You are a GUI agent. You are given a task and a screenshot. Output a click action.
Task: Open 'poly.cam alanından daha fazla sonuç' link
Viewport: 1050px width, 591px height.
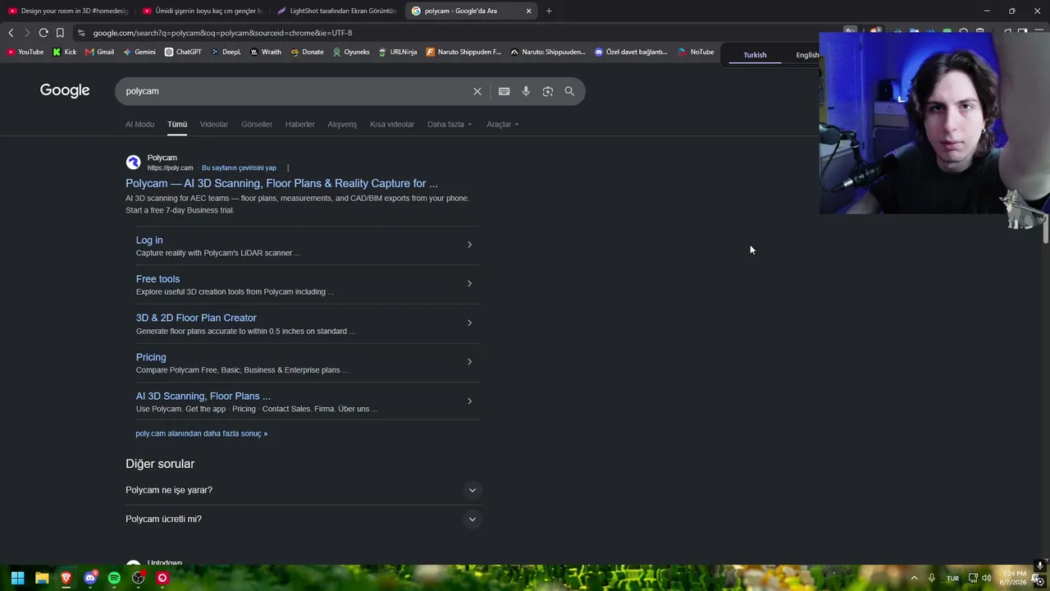point(202,433)
